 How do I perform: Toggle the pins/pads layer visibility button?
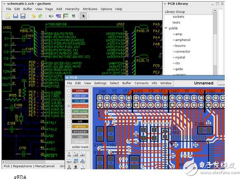[80, 132]
